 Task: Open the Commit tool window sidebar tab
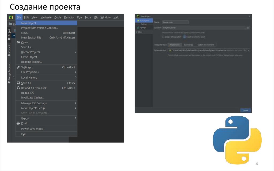click(x=9, y=50)
